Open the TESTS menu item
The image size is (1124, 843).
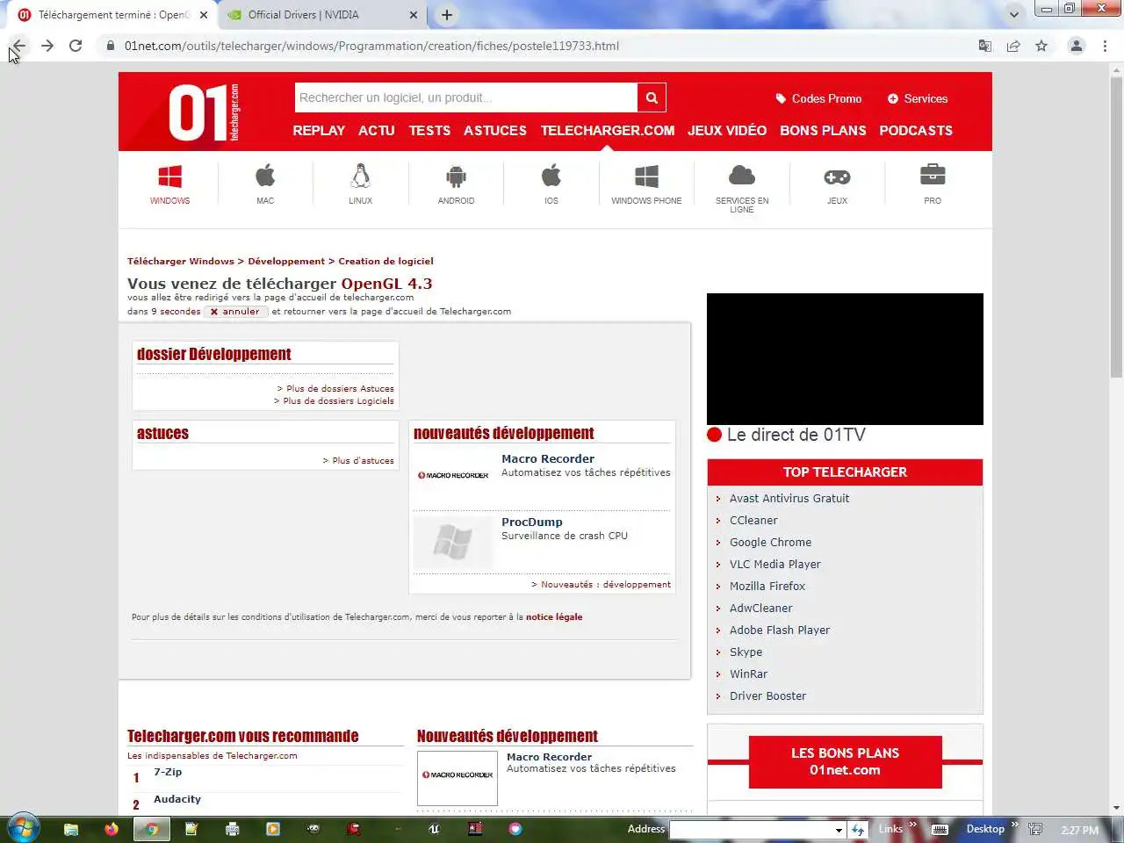pyautogui.click(x=429, y=130)
